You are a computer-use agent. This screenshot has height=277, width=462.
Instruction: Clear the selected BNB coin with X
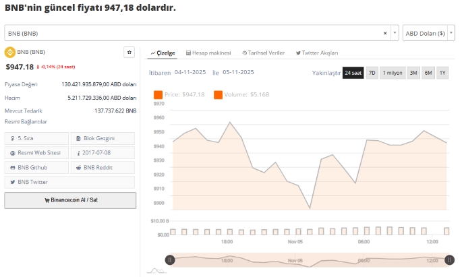pos(385,33)
